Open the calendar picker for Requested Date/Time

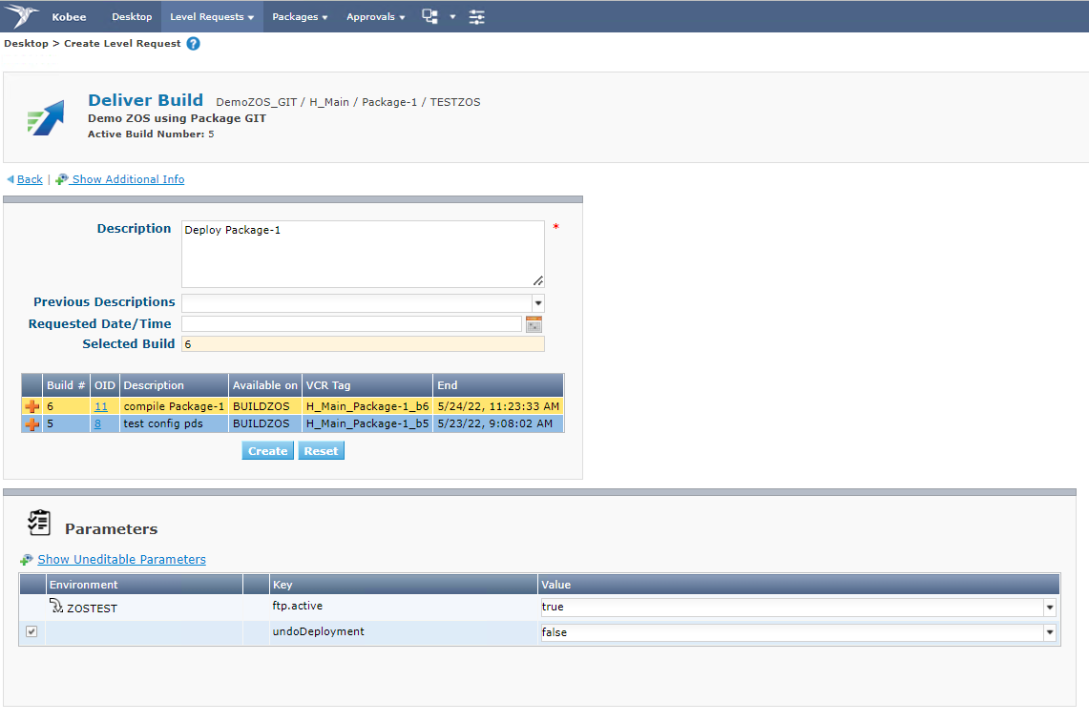click(534, 323)
